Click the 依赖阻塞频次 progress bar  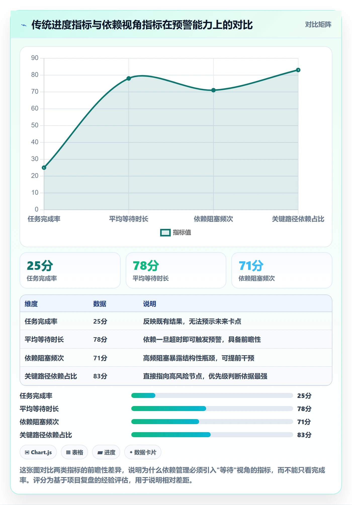pos(212,422)
